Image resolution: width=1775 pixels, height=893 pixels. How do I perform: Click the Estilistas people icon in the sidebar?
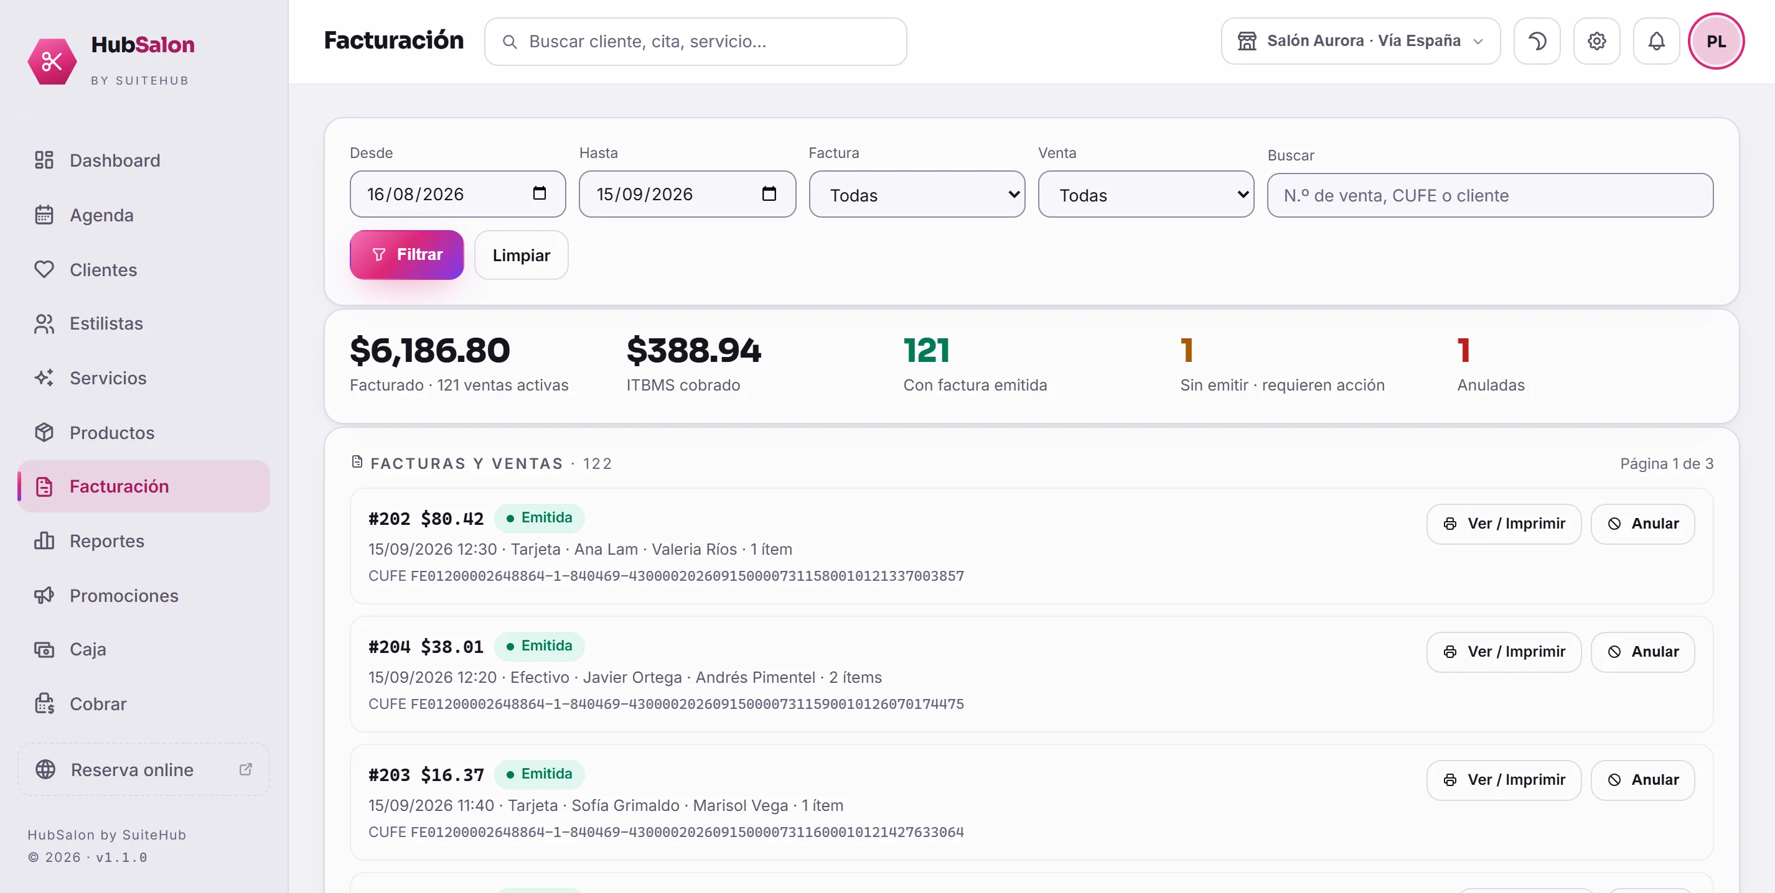point(44,323)
